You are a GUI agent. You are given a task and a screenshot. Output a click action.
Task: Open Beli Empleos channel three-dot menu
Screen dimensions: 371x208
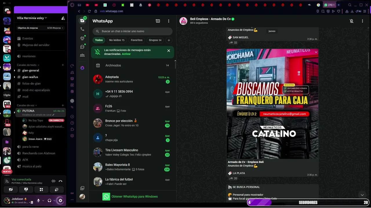(362, 21)
